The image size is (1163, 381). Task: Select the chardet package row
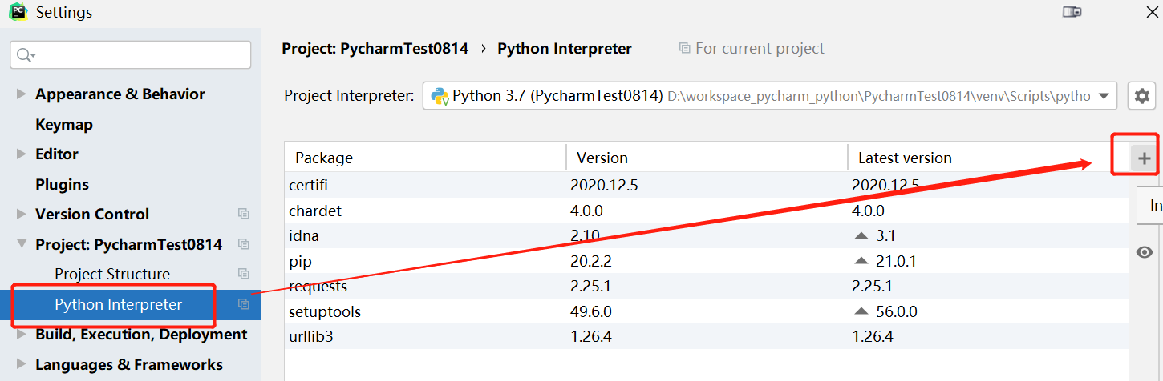(x=706, y=211)
